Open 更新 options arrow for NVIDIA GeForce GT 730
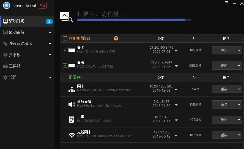The height and width of the screenshot is (149, 244). point(239,66)
